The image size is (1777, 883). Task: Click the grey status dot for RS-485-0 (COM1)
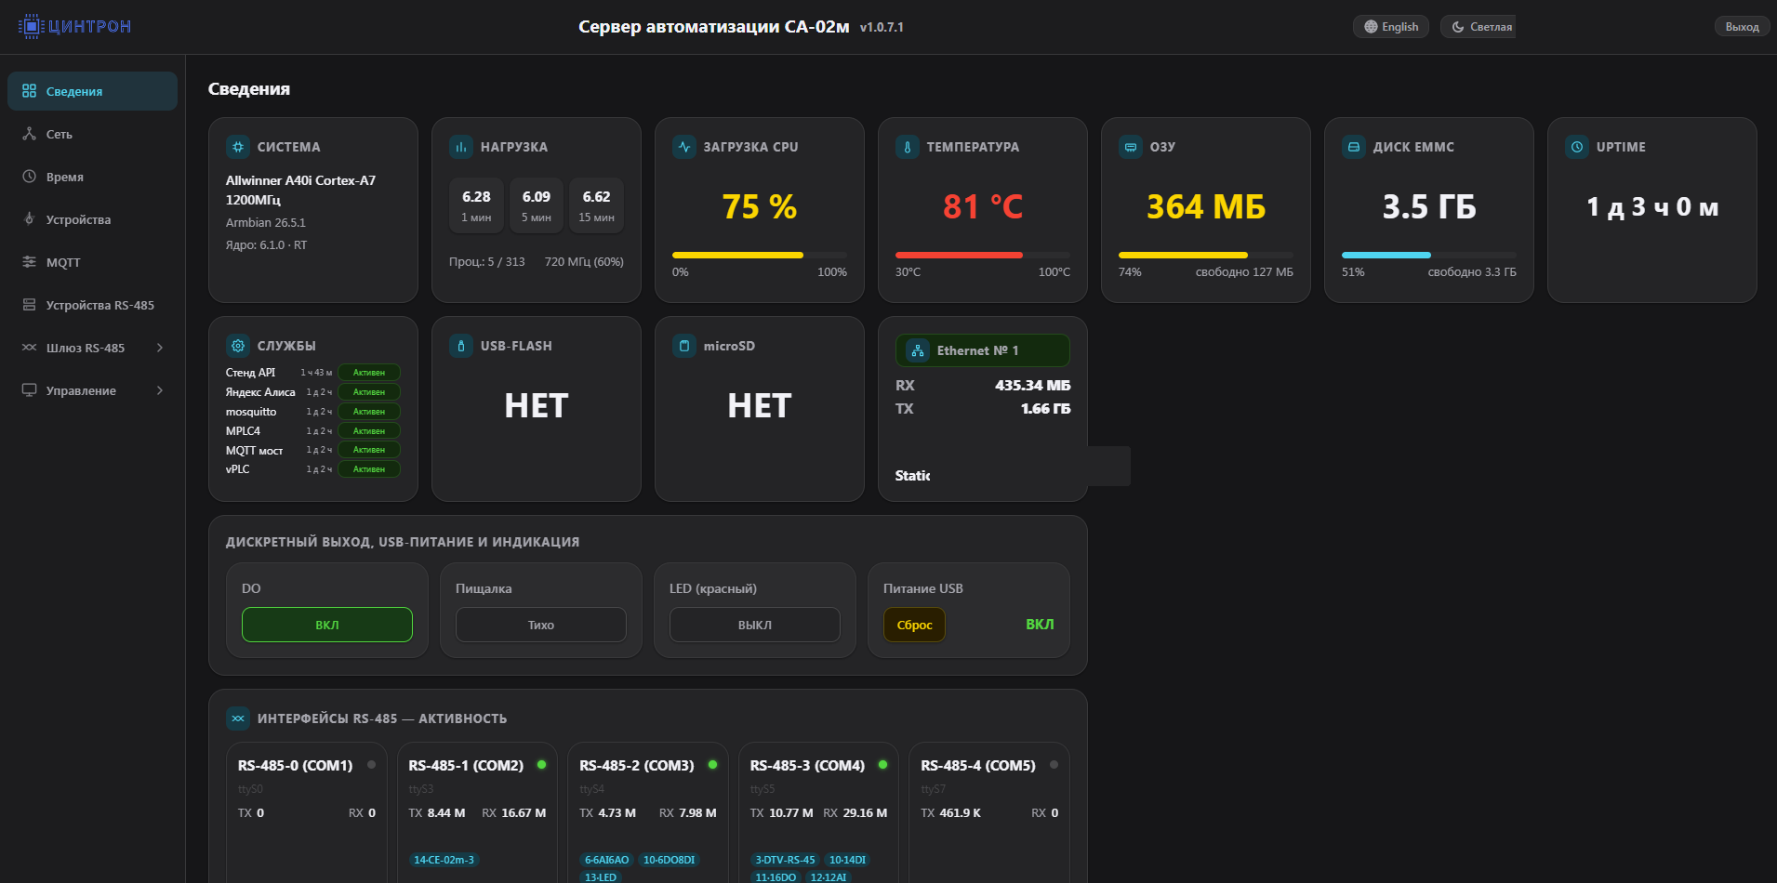pyautogui.click(x=371, y=765)
